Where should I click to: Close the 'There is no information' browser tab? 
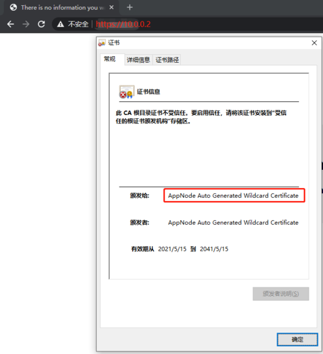tap(111, 8)
